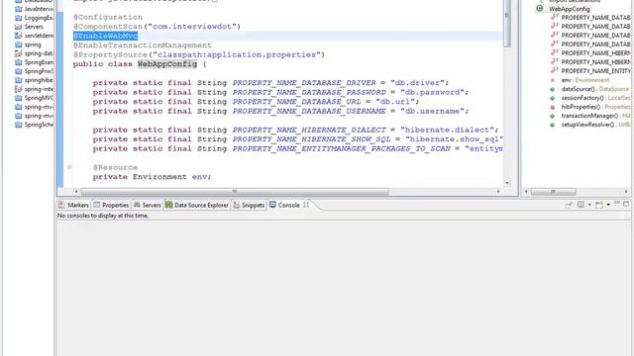Click Outline horizontal scrollbar right arrow
634x356 pixels.
626,192
